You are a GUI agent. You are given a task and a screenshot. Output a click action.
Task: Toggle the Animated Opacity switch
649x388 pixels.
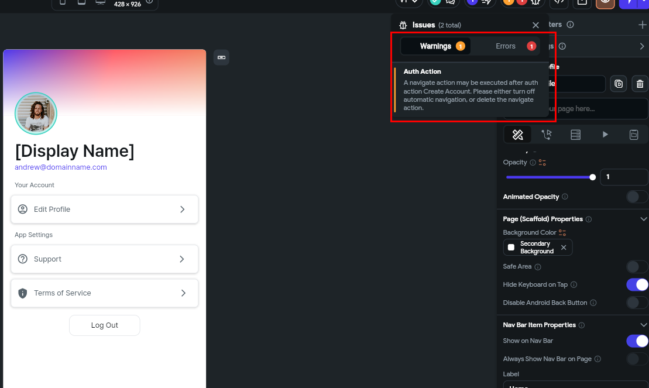(x=637, y=197)
